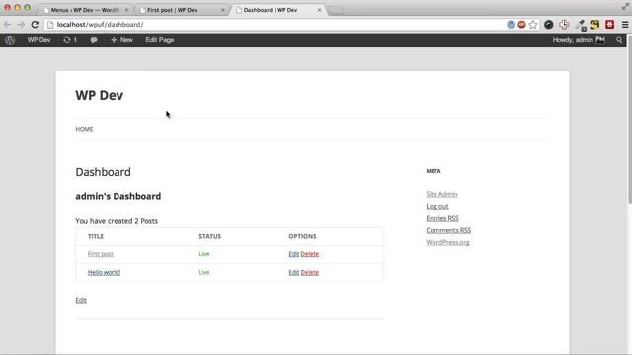
Task: Click the address bar URL field
Action: click(275, 24)
